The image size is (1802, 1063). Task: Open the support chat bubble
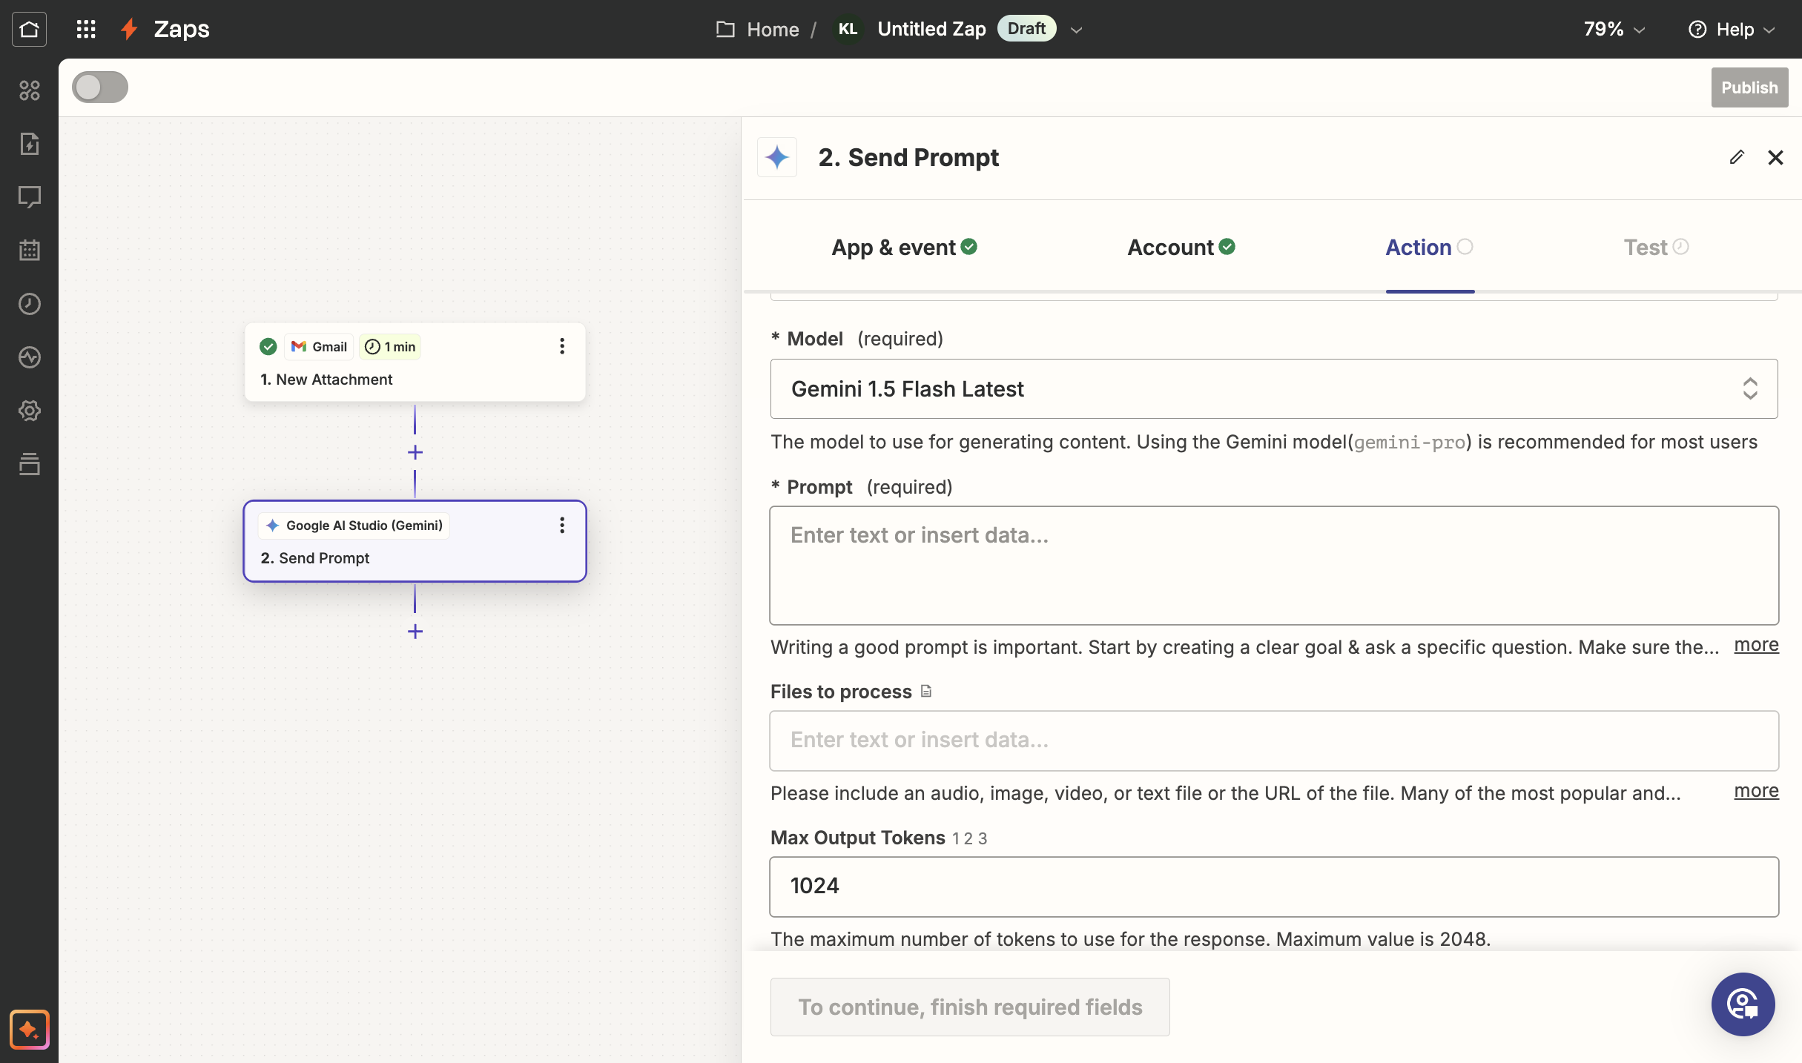[x=1743, y=1004]
